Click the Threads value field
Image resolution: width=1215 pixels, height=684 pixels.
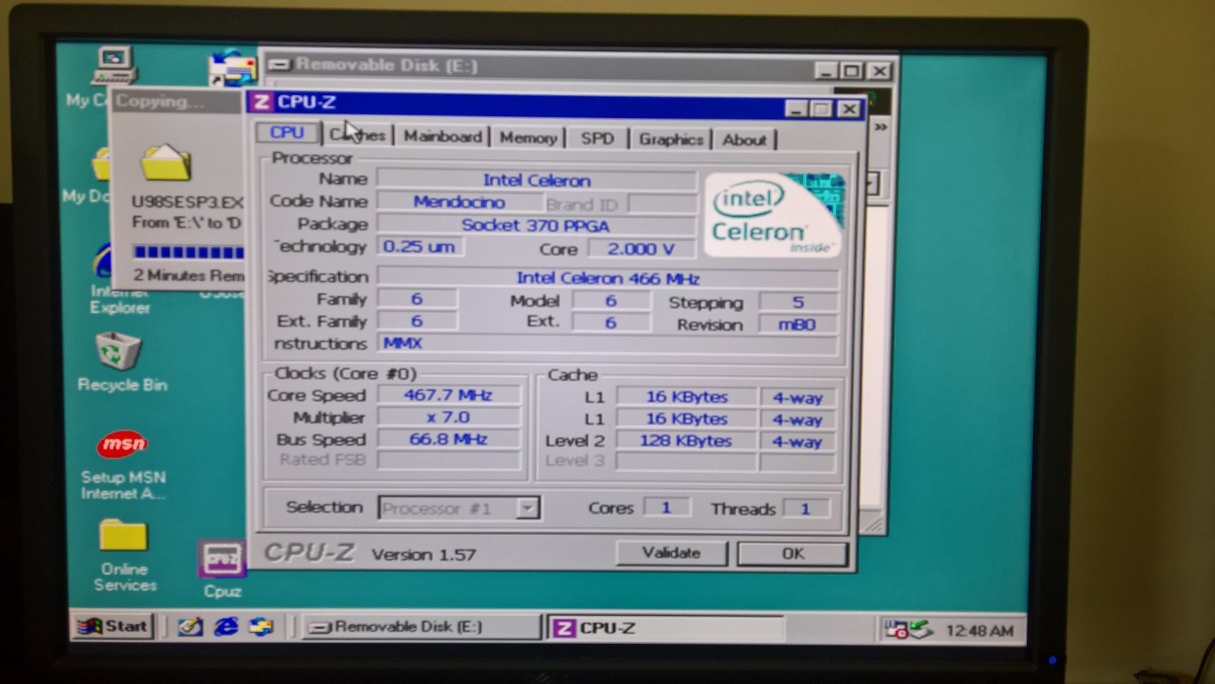point(806,509)
